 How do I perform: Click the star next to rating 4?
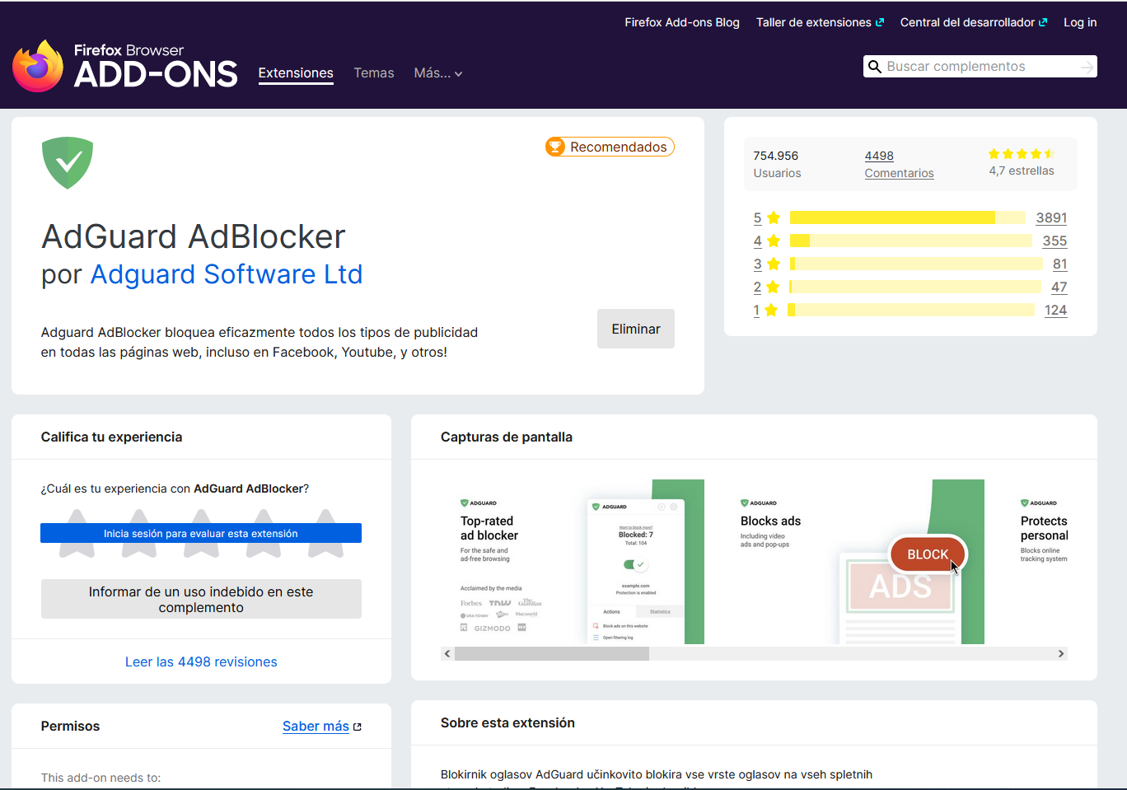tap(774, 241)
